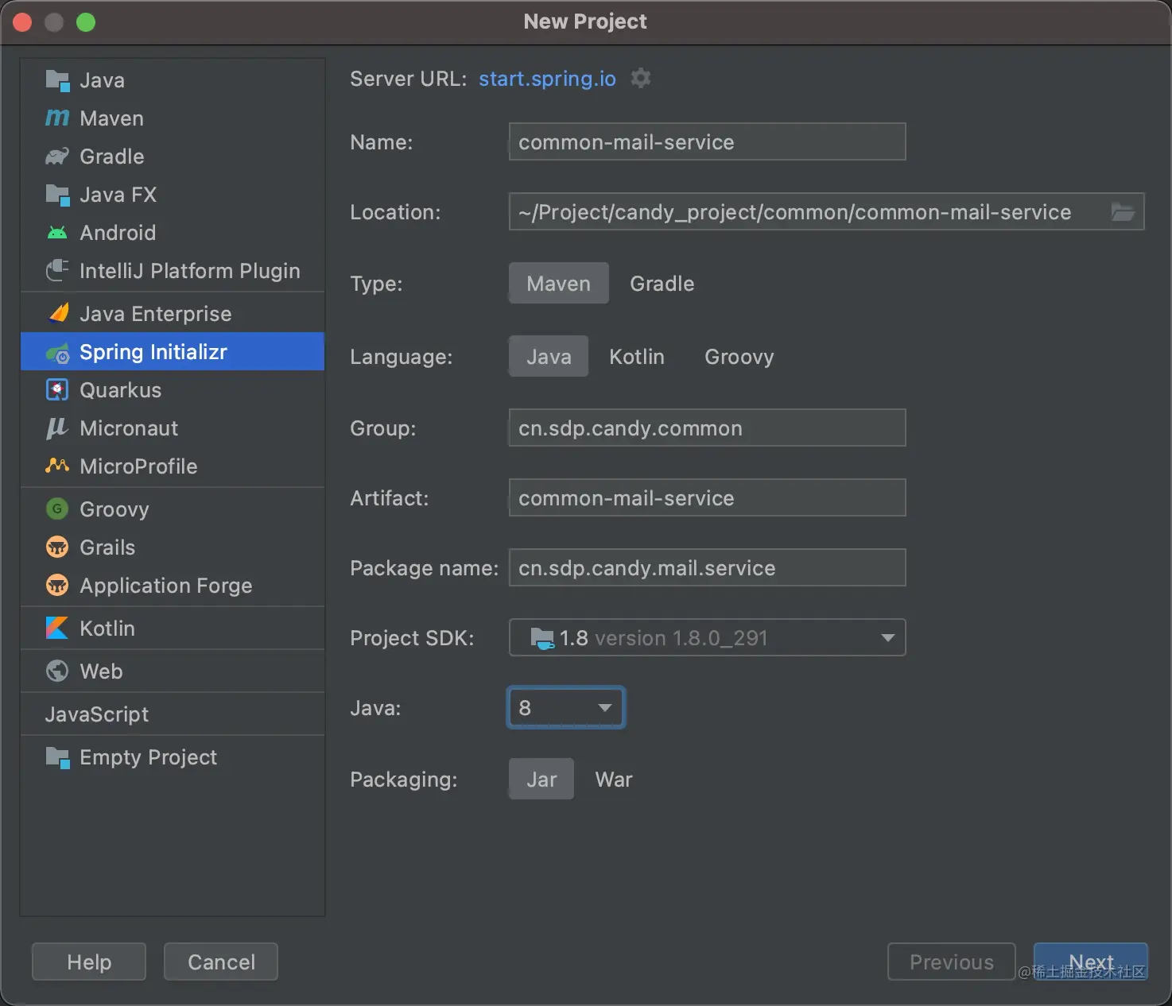Click the Web globe icon

[57, 671]
